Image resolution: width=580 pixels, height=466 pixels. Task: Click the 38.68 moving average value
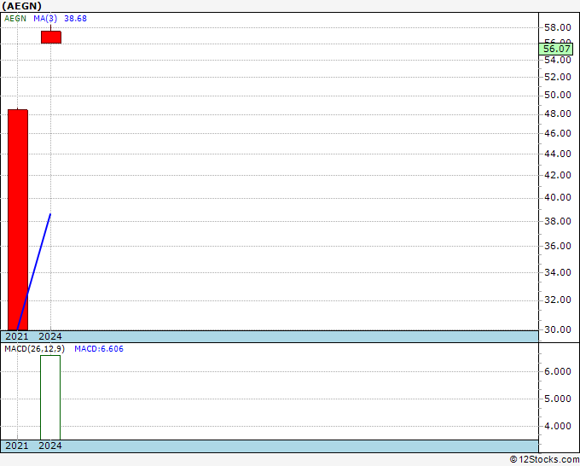(75, 19)
